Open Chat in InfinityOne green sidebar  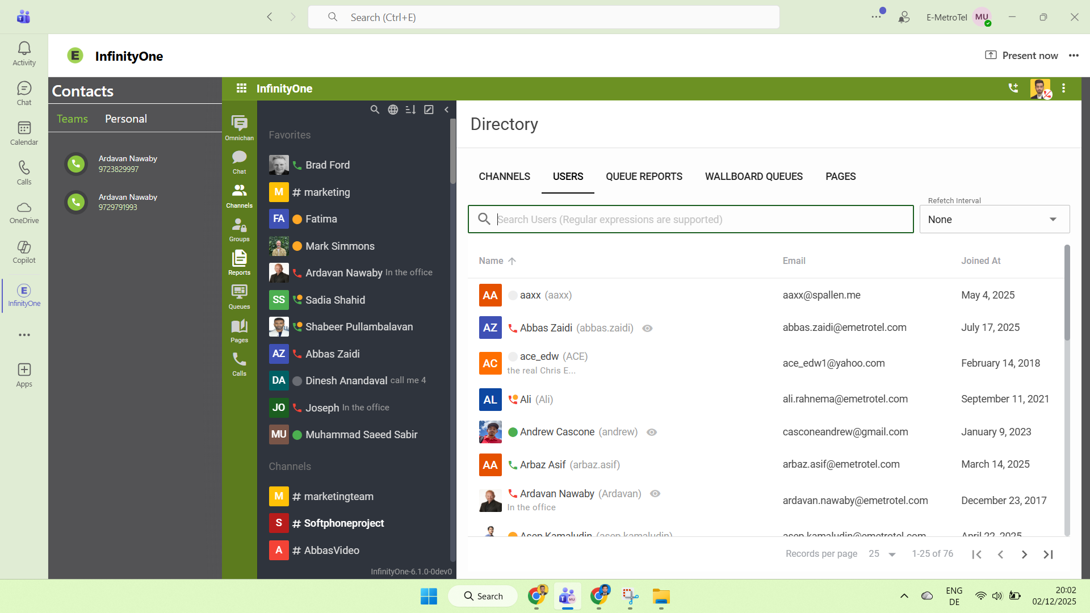pos(239,162)
